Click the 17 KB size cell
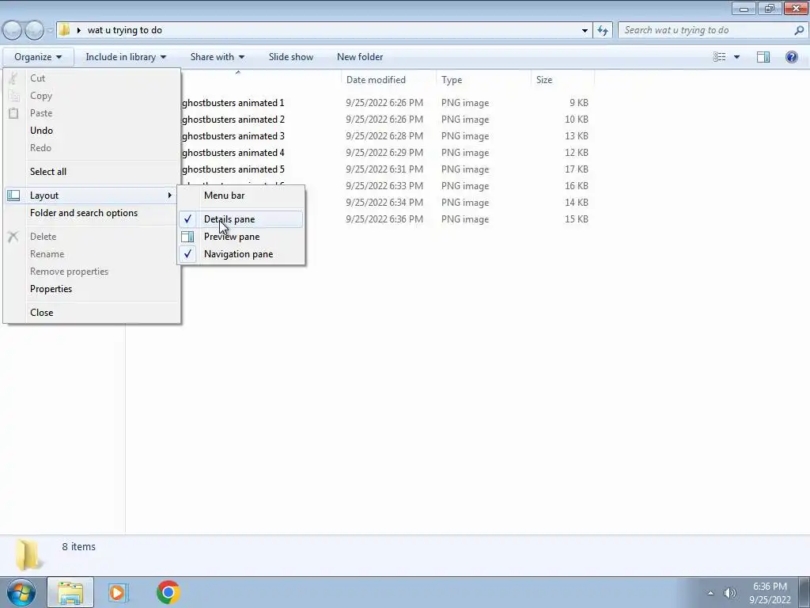The width and height of the screenshot is (810, 608). (577, 169)
